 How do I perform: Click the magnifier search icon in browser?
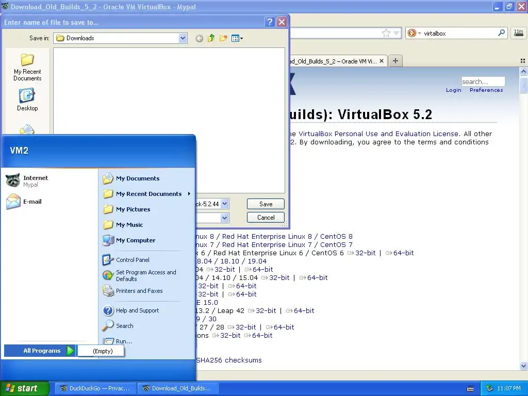501,32
